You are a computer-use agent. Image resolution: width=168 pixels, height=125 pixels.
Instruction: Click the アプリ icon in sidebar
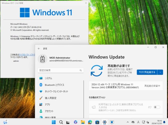(x=41, y=104)
